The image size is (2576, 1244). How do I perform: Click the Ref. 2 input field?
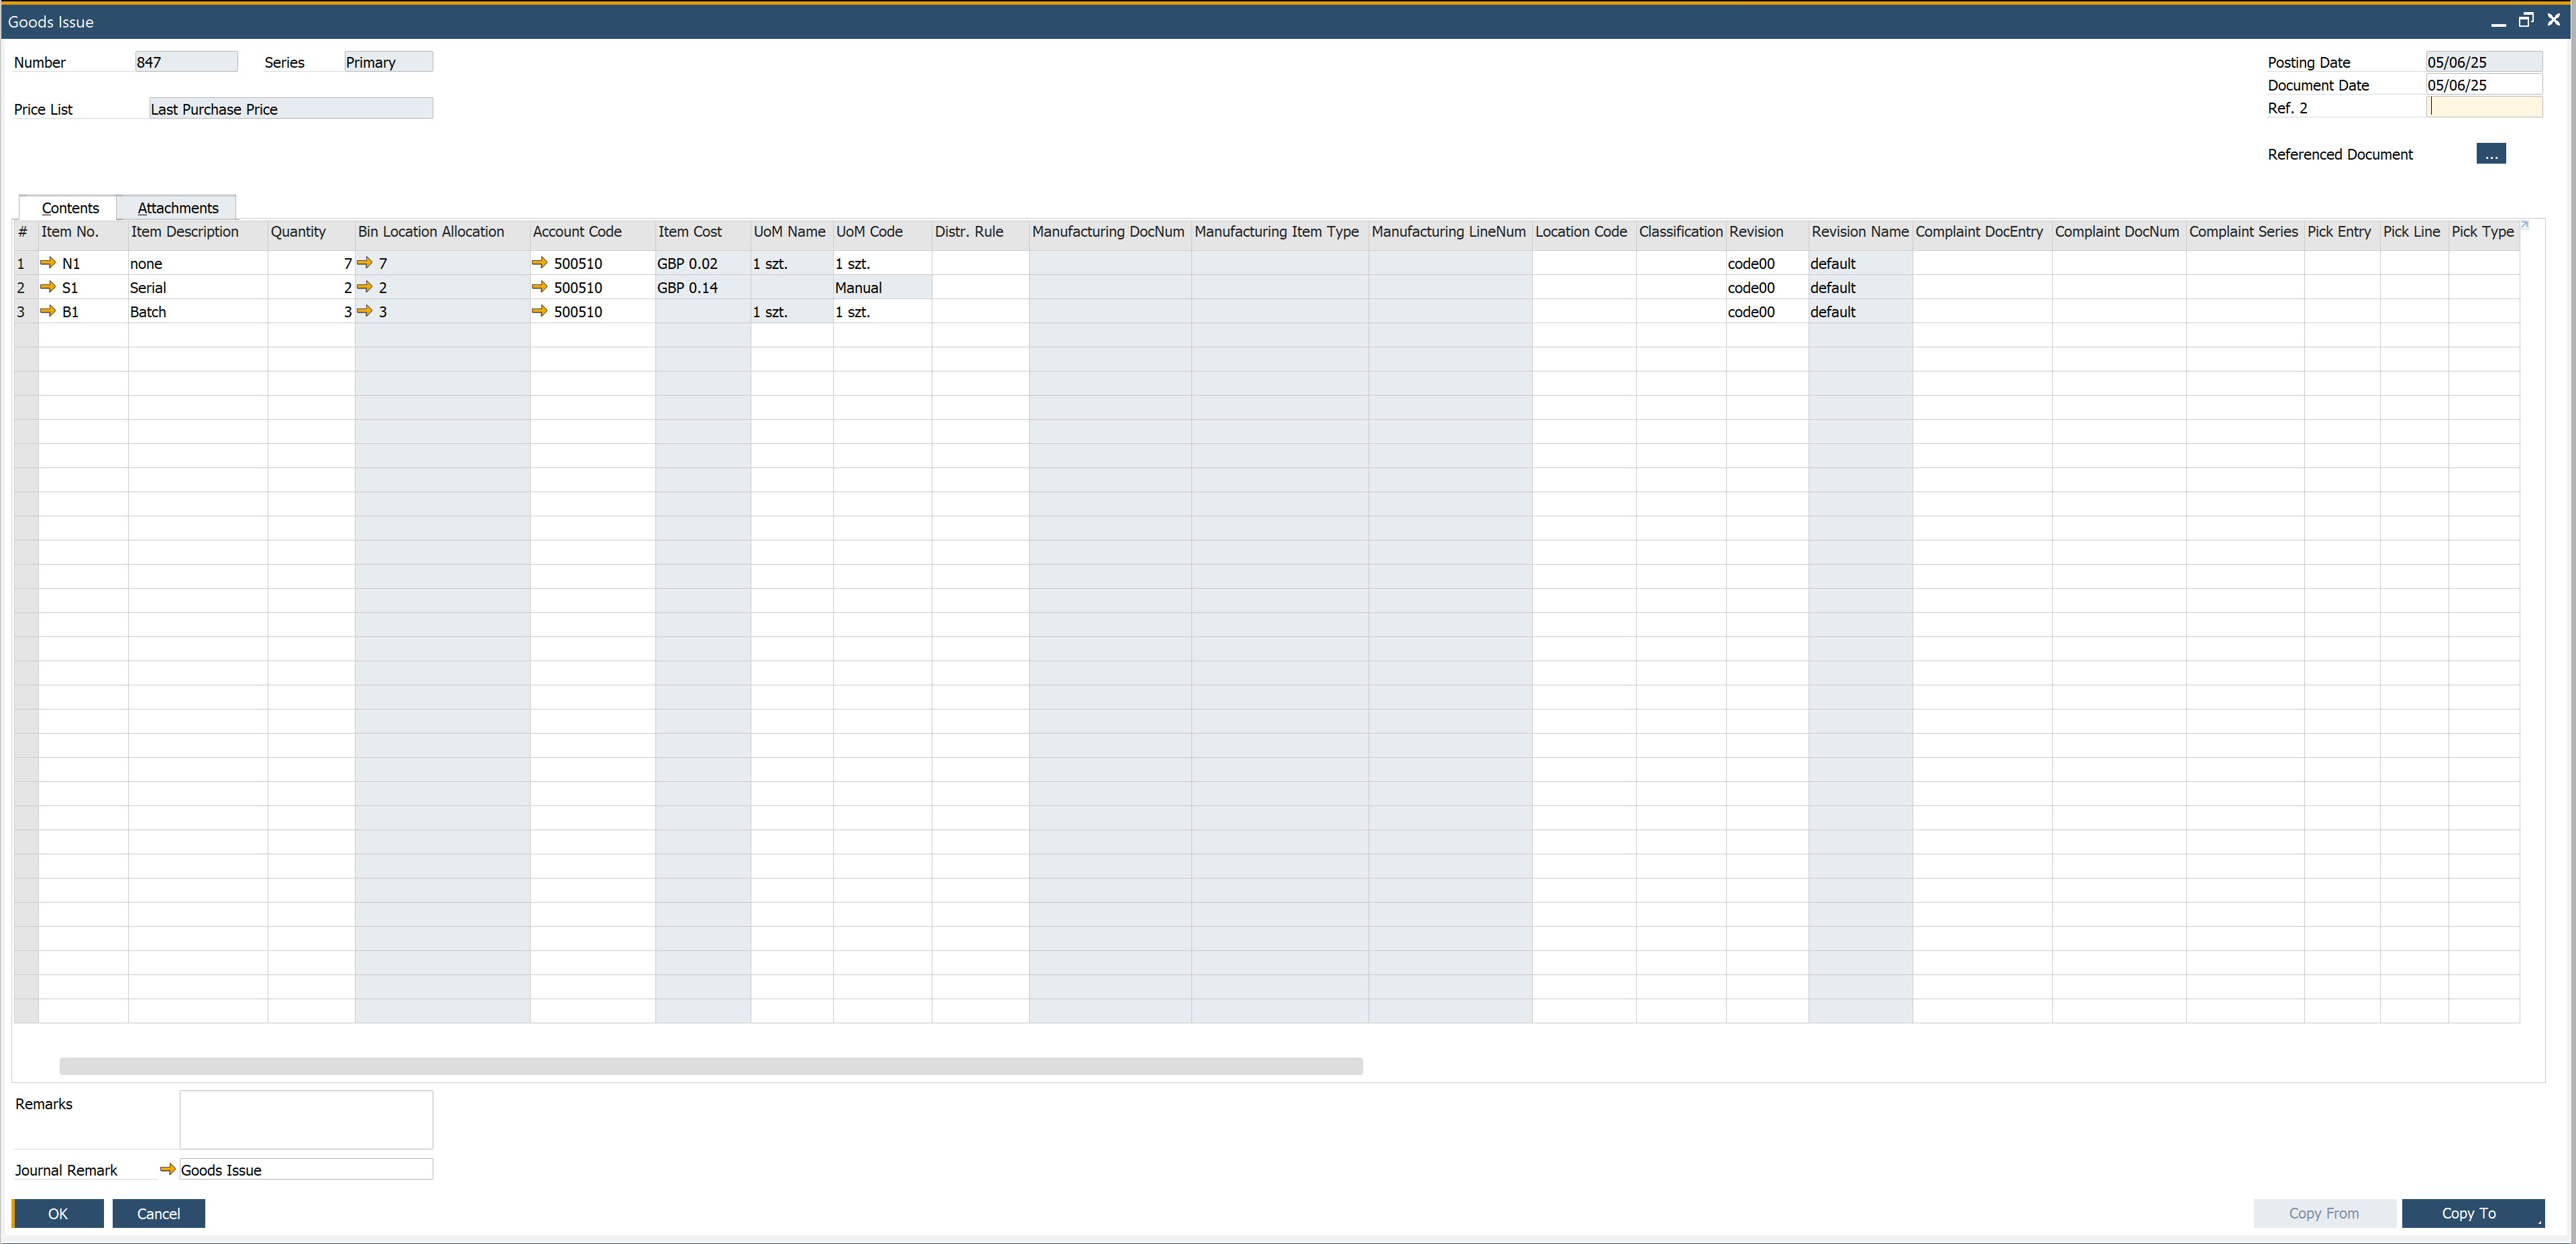pyautogui.click(x=2484, y=108)
